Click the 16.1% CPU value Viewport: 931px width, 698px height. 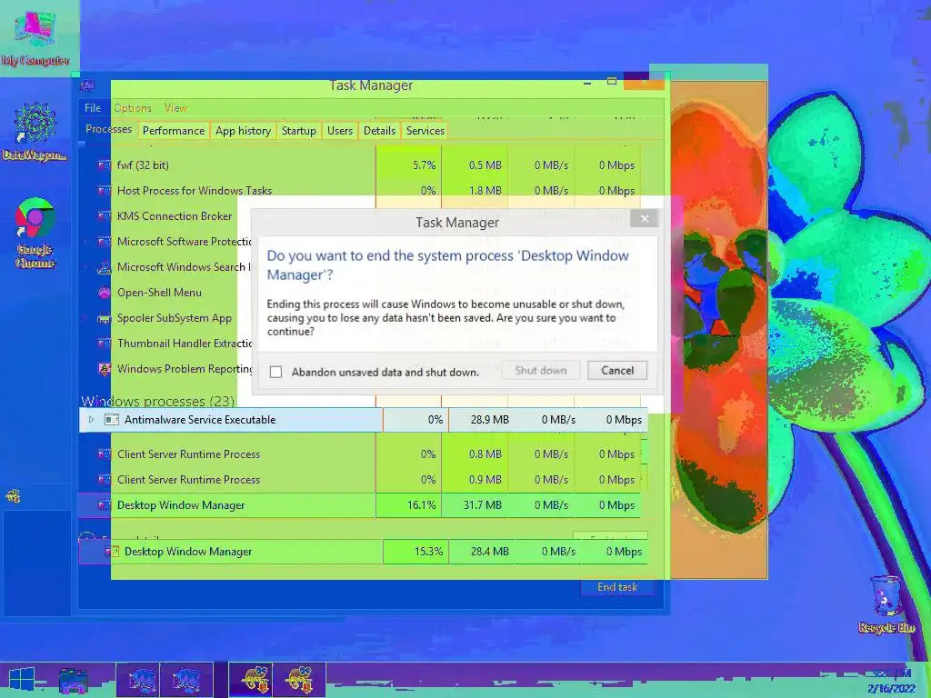421,505
